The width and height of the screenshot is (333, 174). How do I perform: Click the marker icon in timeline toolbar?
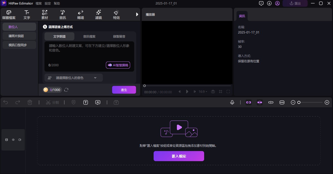click(x=74, y=102)
